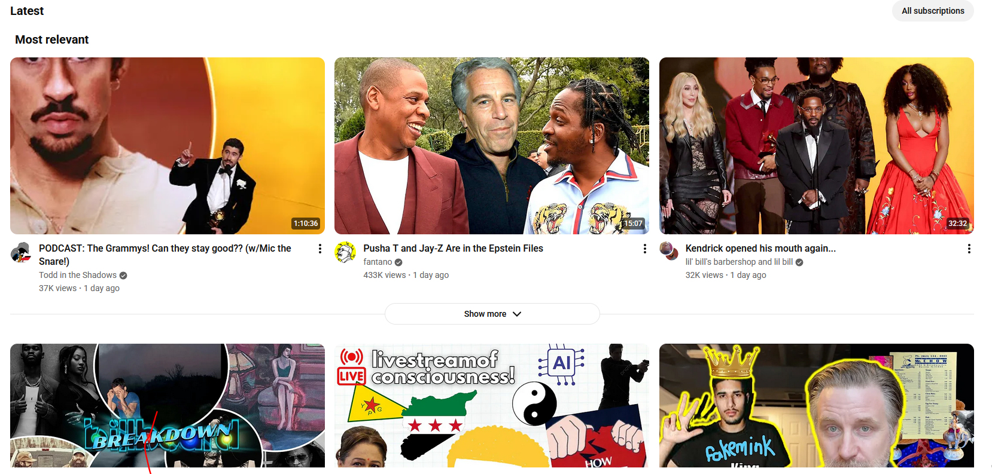The width and height of the screenshot is (992, 474).
Task: Visit the fantano channel name link
Action: point(378,262)
